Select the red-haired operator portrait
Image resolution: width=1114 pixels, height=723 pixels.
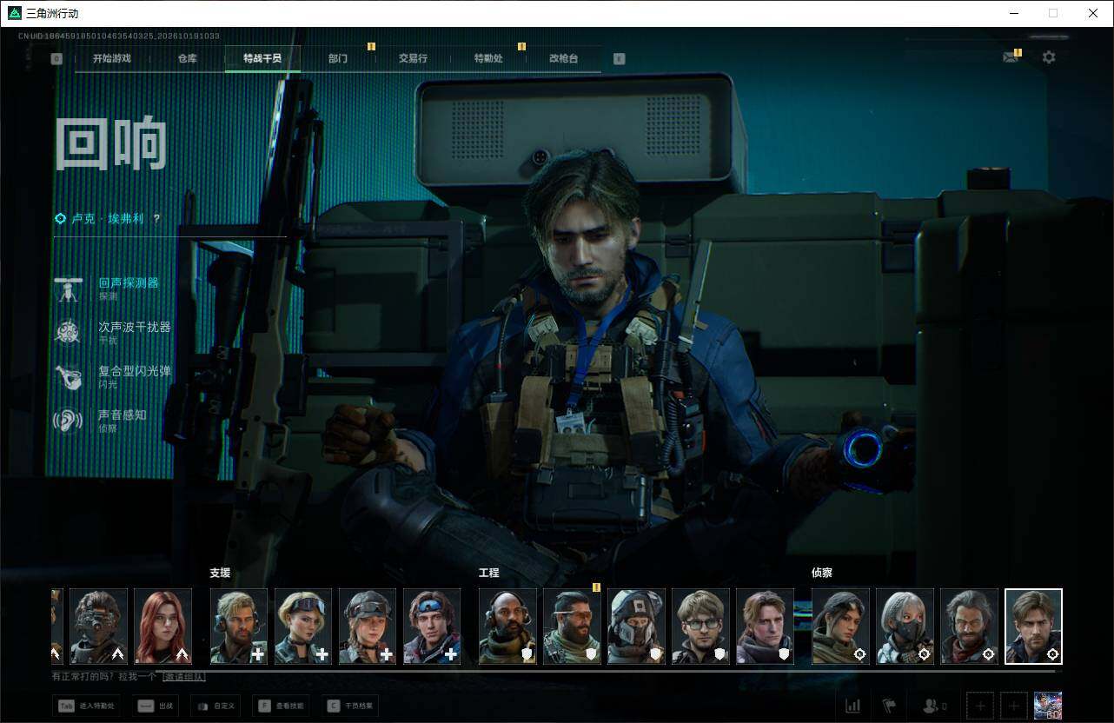[x=163, y=627]
